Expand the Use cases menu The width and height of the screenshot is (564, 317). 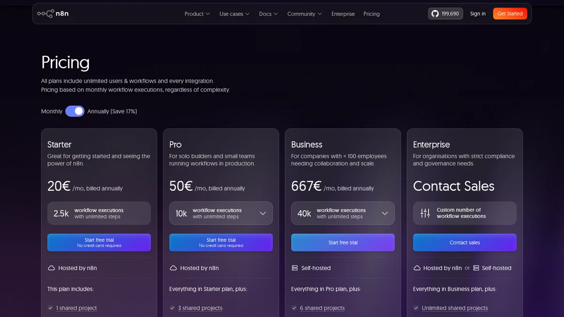235,14
